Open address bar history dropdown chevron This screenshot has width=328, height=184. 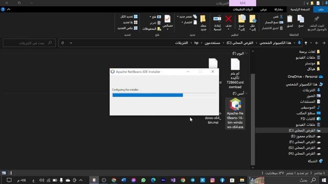71,43
